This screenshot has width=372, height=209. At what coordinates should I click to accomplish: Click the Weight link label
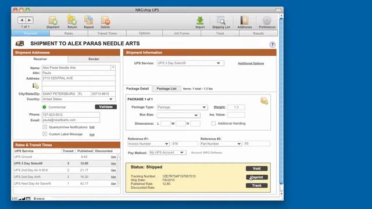[220, 107]
